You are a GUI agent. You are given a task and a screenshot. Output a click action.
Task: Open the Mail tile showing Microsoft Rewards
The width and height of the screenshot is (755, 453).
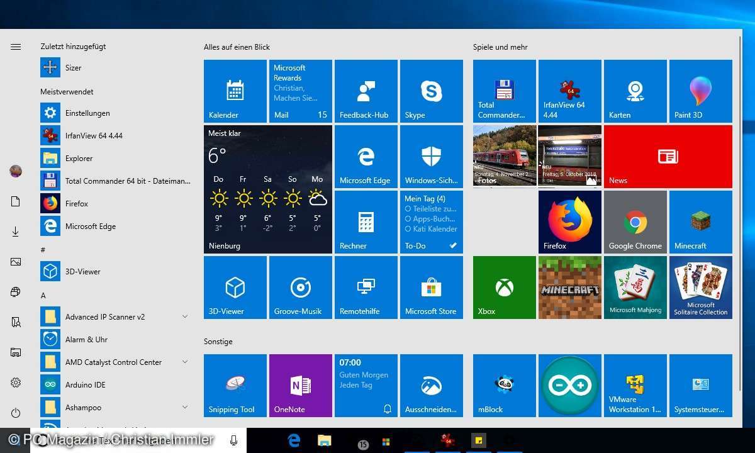tap(301, 91)
